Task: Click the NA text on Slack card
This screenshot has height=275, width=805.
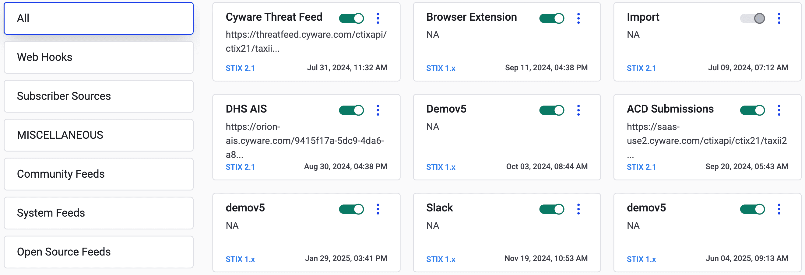Action: [x=433, y=226]
